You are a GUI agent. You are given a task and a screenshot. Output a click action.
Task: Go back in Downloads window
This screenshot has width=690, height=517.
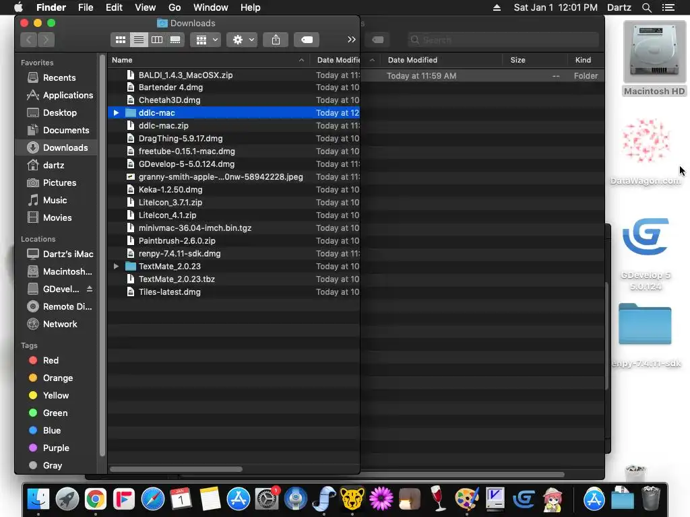point(29,40)
